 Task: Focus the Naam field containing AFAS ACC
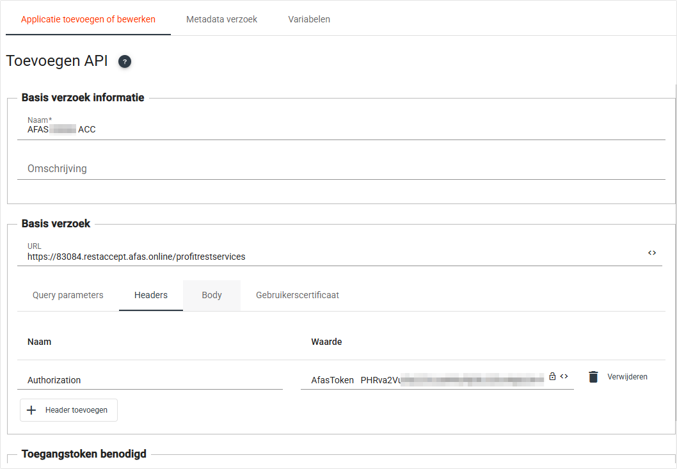[x=320, y=129]
